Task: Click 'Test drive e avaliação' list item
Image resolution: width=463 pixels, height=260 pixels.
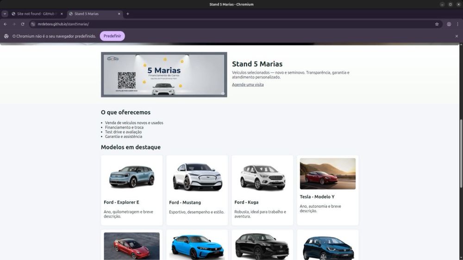Action: click(x=124, y=132)
